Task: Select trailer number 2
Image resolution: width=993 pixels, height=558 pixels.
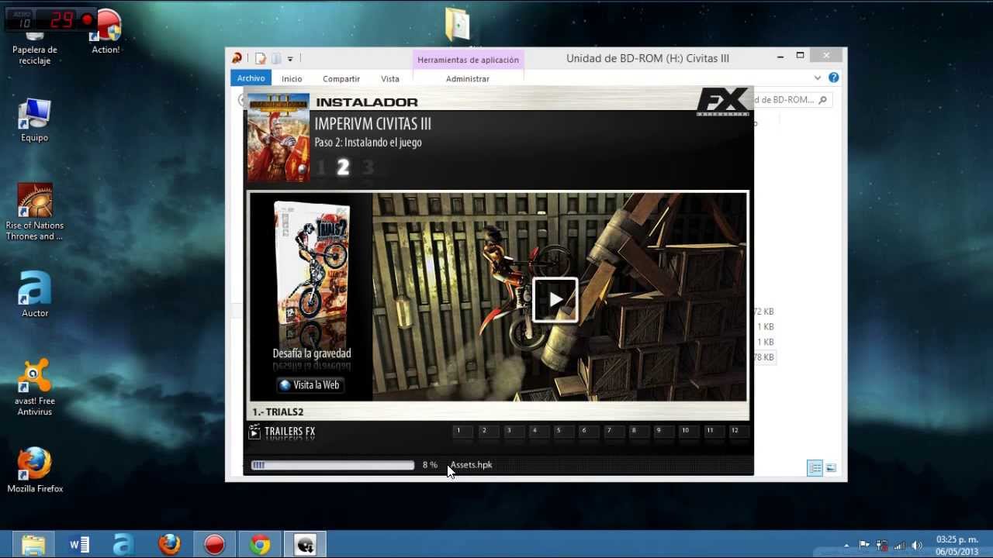Action: 487,432
